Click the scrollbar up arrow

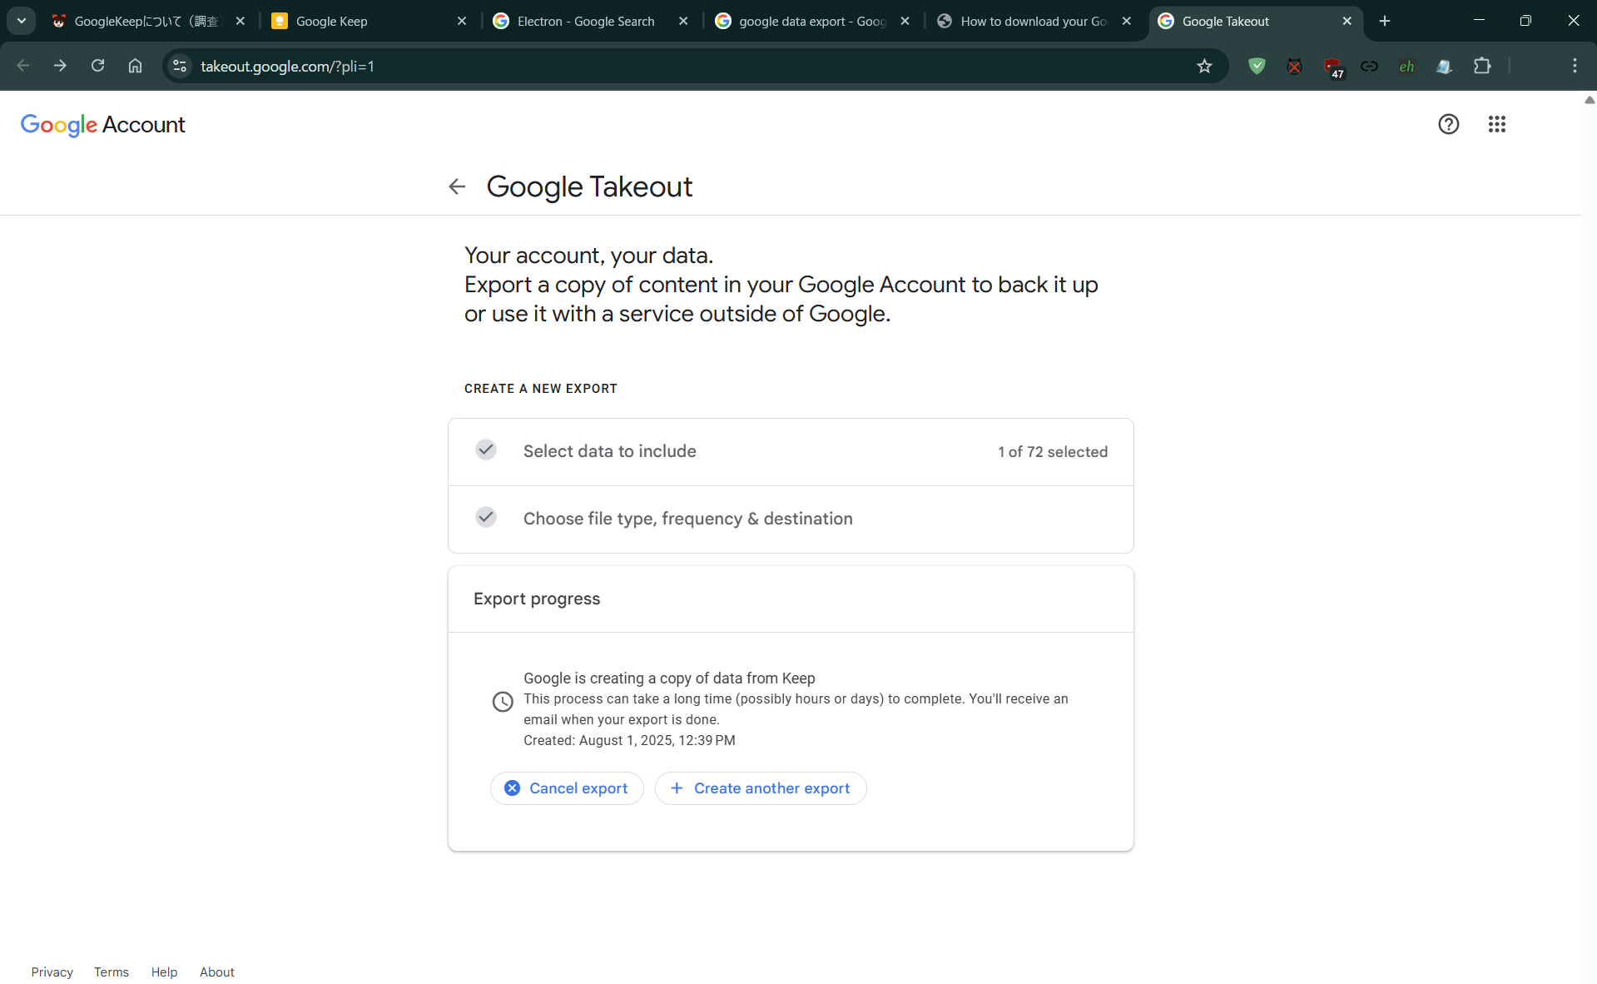1589,100
